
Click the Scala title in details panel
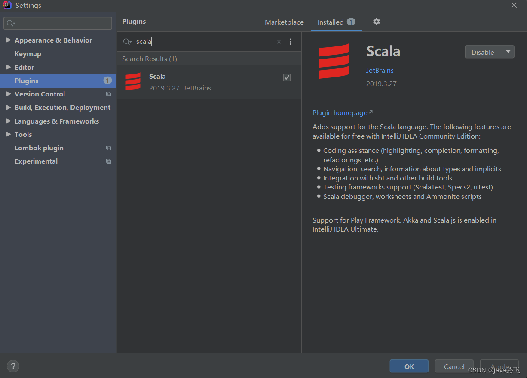point(383,51)
